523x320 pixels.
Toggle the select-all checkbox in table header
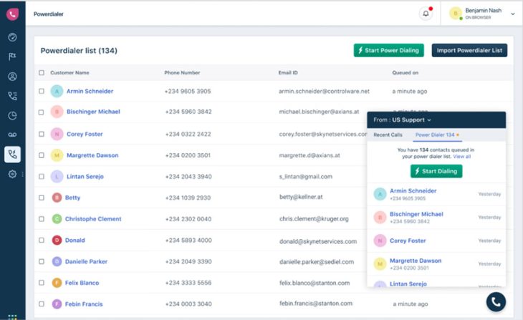point(42,72)
